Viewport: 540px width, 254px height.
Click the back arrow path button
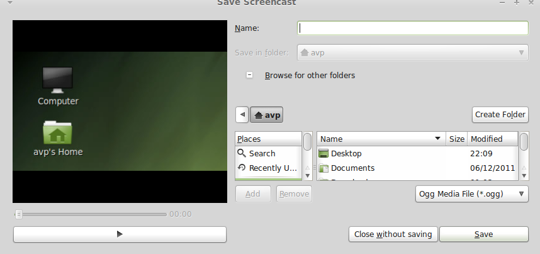click(242, 115)
